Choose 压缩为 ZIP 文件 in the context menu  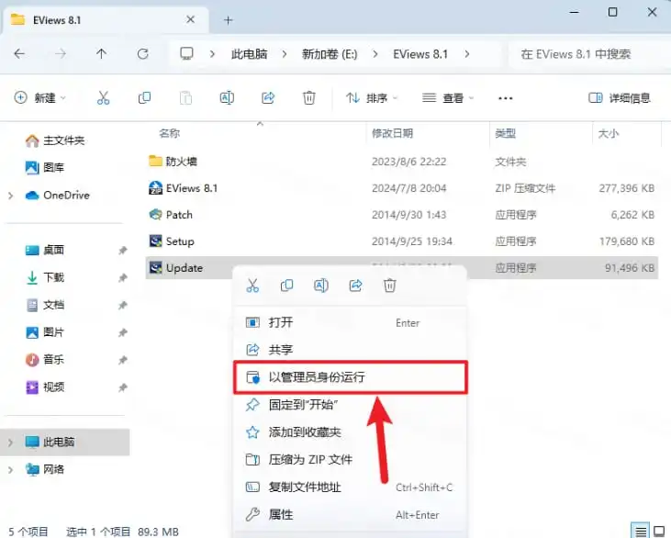pos(350,459)
